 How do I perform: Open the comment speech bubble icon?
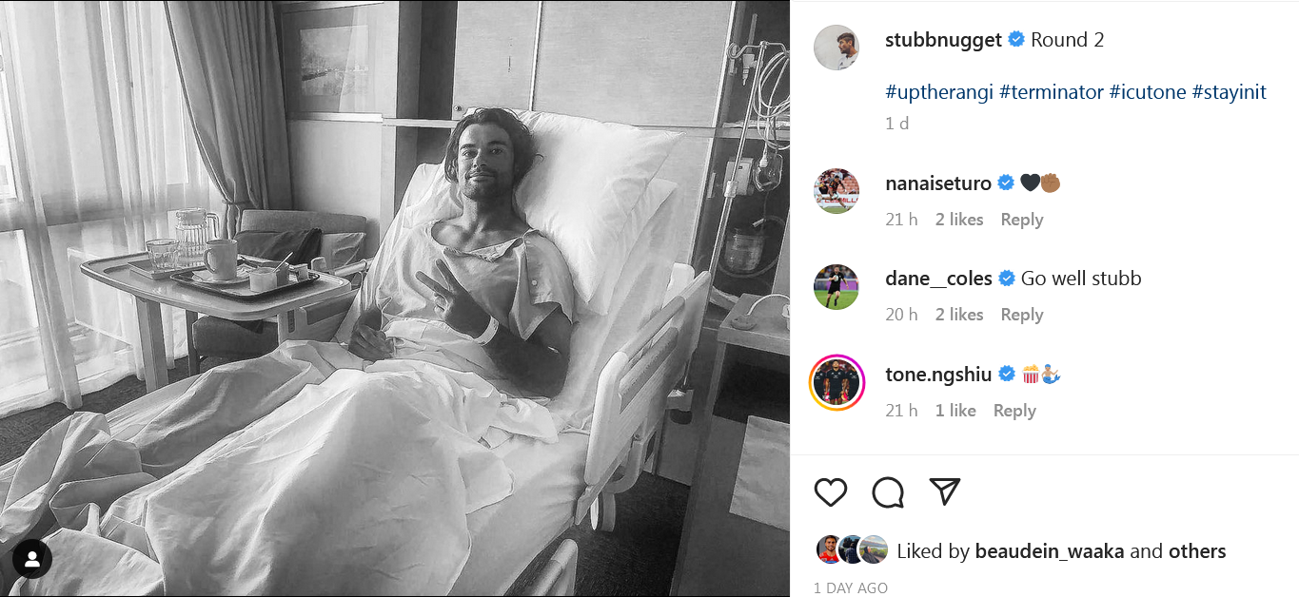(888, 491)
